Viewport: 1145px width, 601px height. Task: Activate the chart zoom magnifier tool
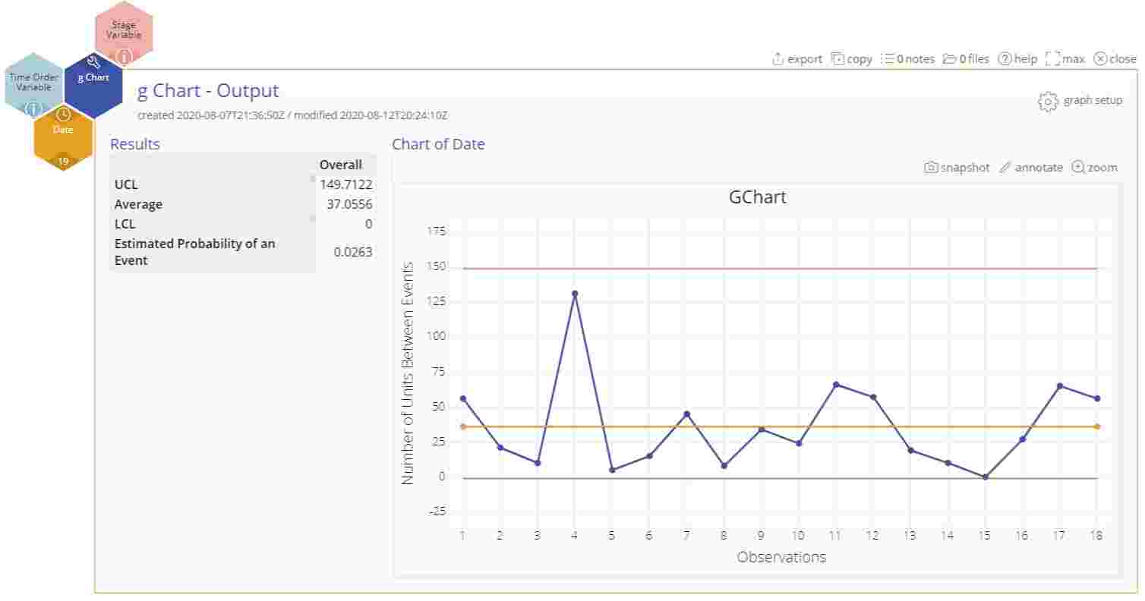click(1078, 167)
